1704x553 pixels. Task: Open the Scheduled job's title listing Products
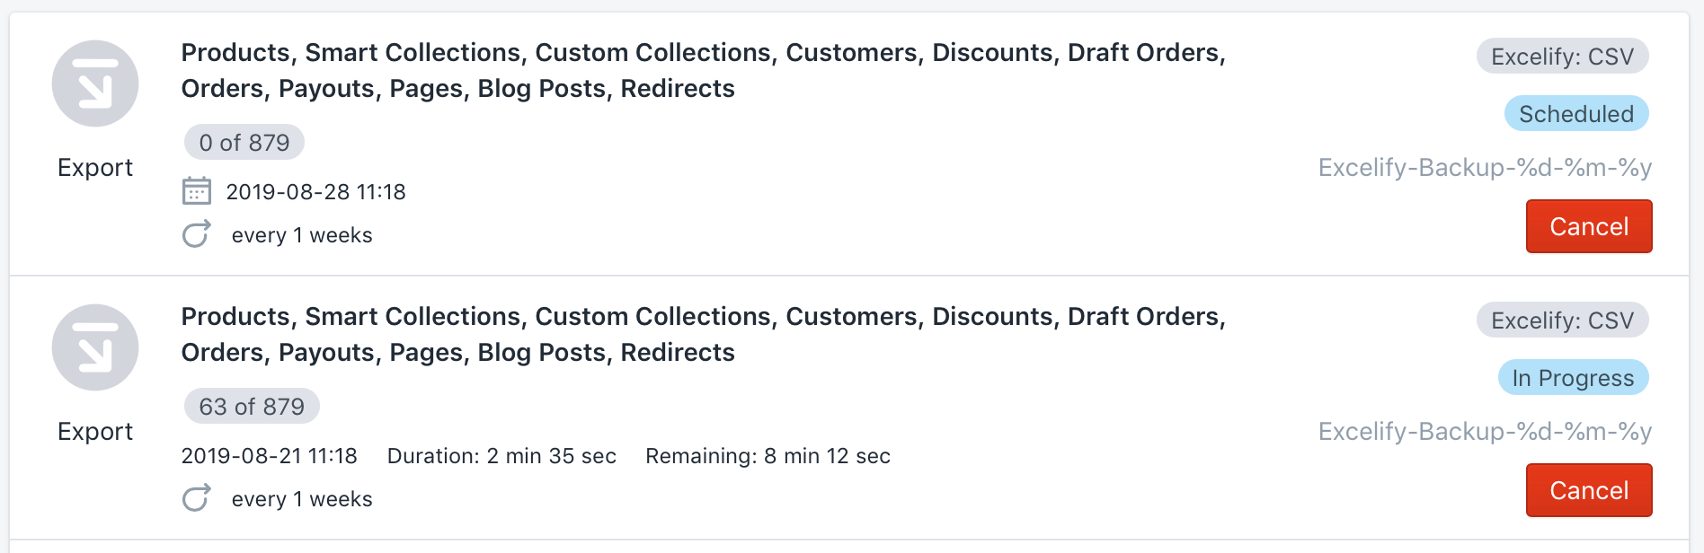tap(704, 71)
